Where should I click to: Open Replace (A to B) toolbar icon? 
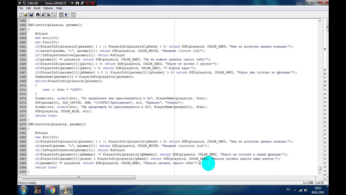point(53,15)
